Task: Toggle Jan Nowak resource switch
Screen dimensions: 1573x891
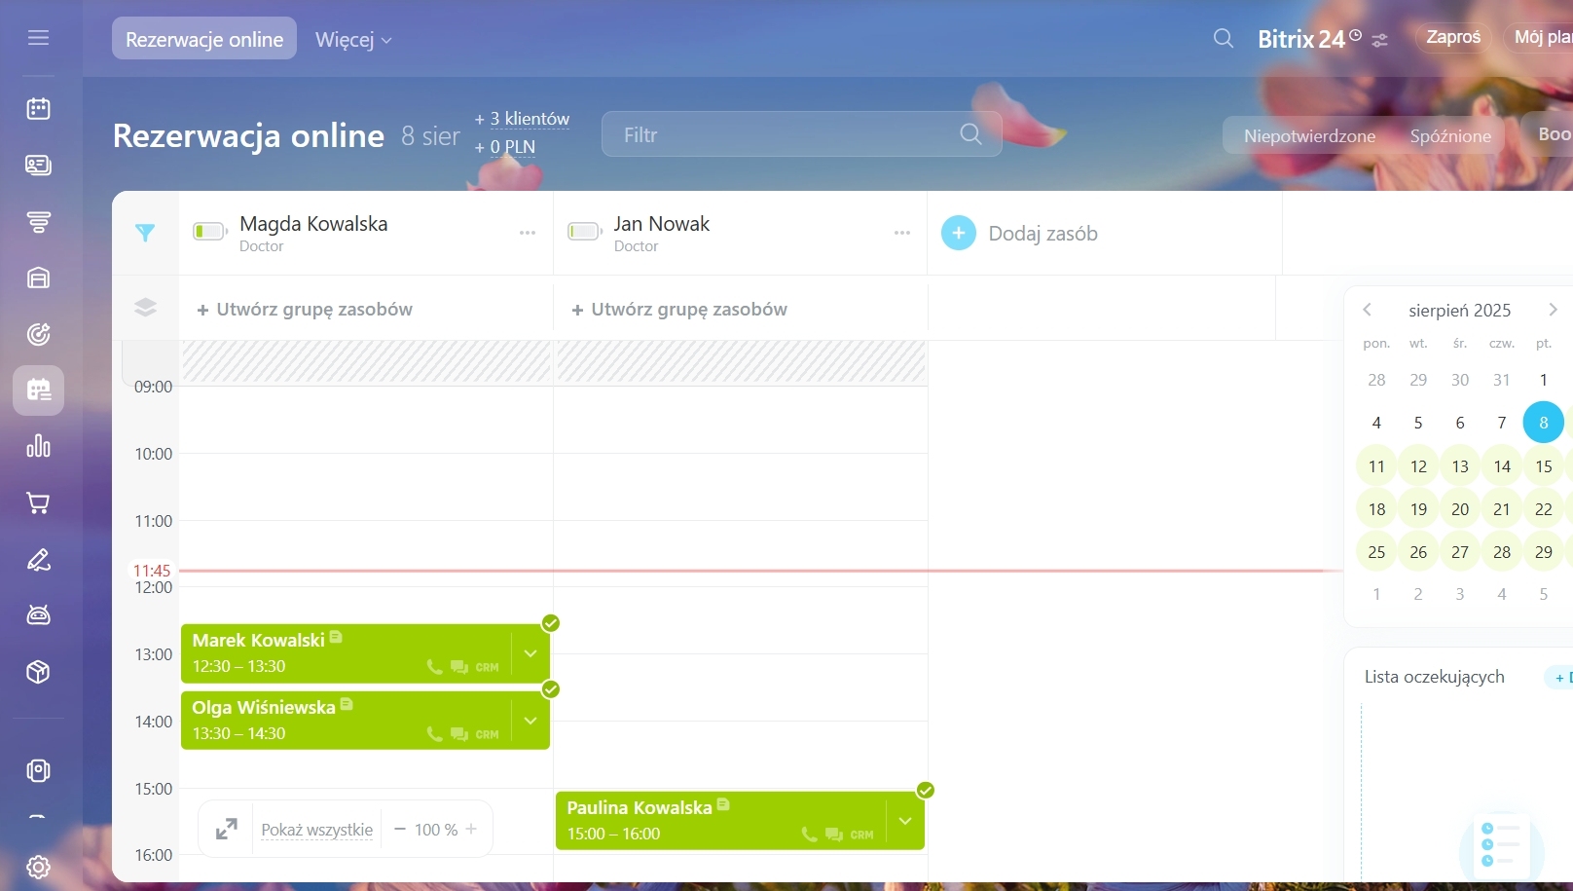Action: 584,232
